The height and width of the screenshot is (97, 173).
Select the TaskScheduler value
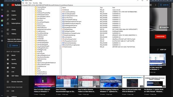(68, 47)
